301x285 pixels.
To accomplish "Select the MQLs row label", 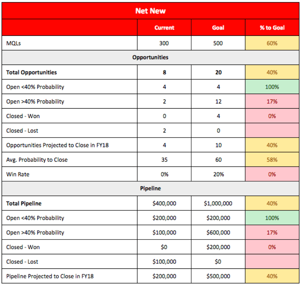I will point(14,43).
